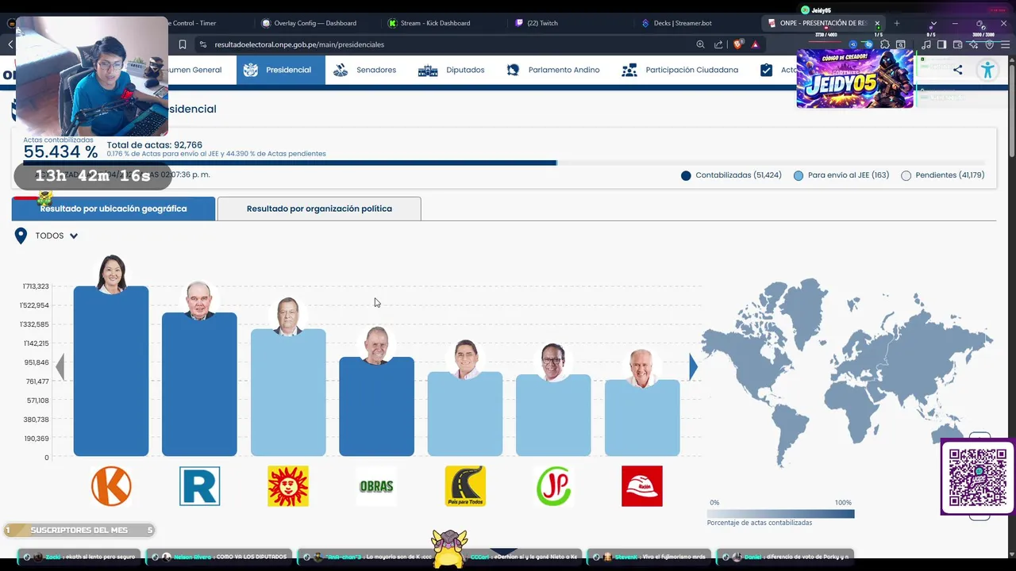1016x571 pixels.
Task: Click the ONPE page share icon
Action: (957, 70)
